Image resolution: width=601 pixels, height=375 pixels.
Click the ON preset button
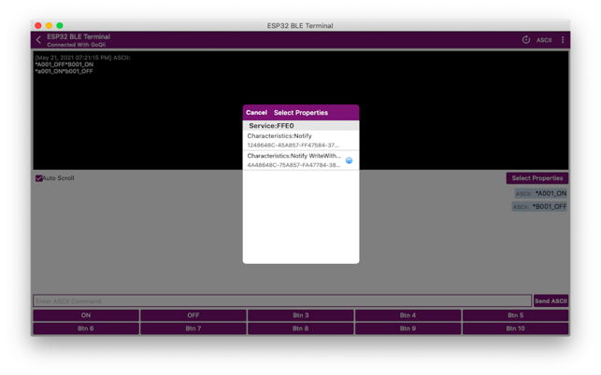(86, 315)
